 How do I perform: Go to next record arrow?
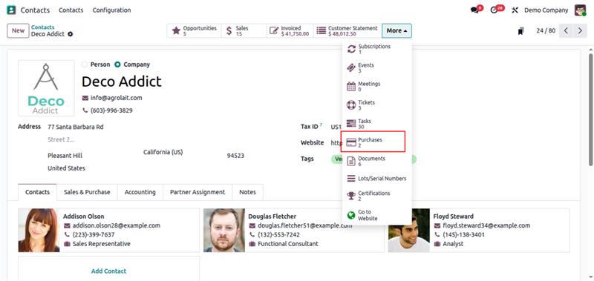click(580, 30)
